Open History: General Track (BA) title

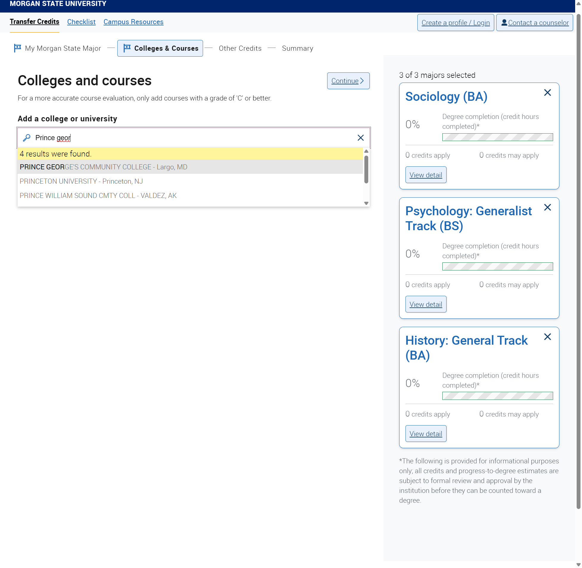466,348
